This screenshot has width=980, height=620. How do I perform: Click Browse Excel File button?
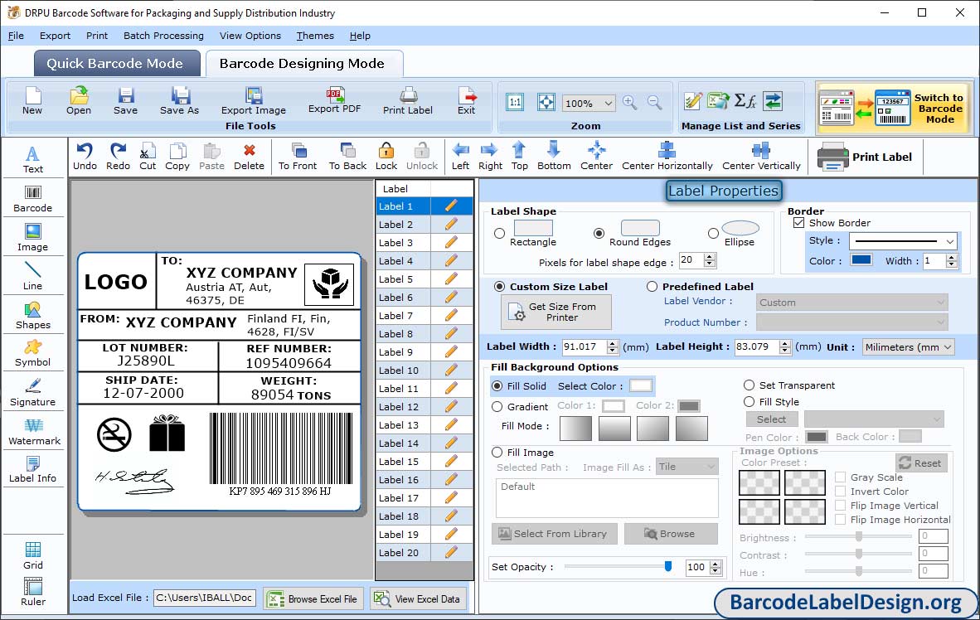(x=313, y=598)
